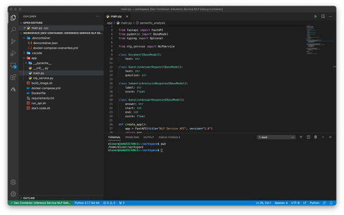This screenshot has height=215, width=344.
Task: Open notifications bell in status bar
Action: click(x=331, y=203)
